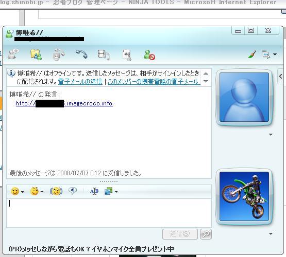Maximize the conversation window

[251, 30]
